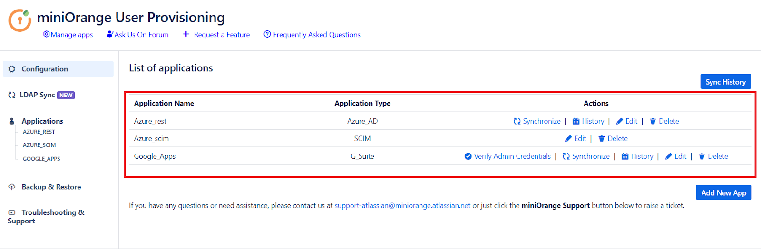Click Edit text for Google_Apps
Screen dimensions: 761x250
click(x=681, y=156)
